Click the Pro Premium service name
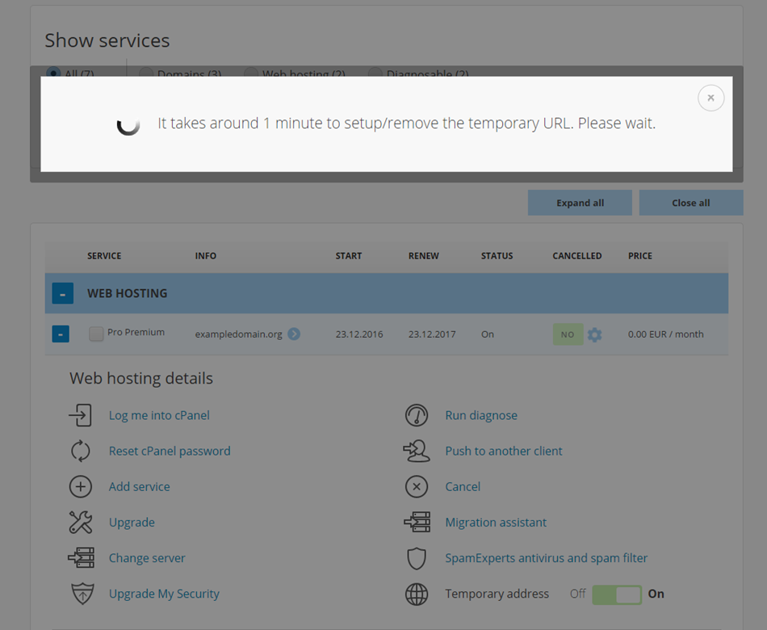 pos(136,332)
